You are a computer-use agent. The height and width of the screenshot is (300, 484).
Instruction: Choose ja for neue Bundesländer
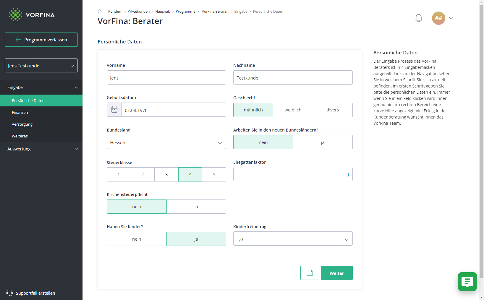click(x=323, y=142)
